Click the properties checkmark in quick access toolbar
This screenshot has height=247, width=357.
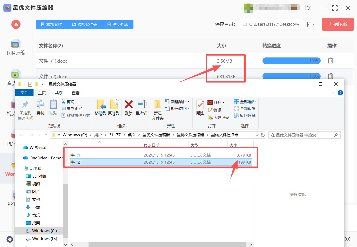[30, 84]
